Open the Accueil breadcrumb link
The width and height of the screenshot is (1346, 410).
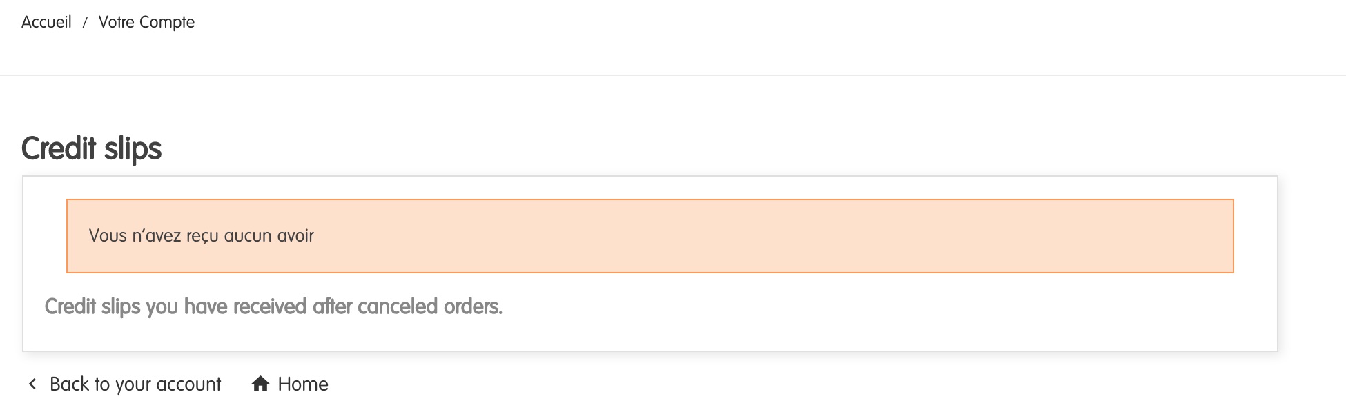click(x=46, y=22)
